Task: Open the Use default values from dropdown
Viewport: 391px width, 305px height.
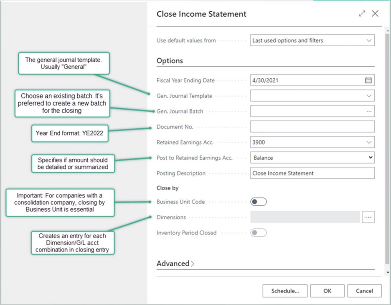Action: (x=312, y=40)
